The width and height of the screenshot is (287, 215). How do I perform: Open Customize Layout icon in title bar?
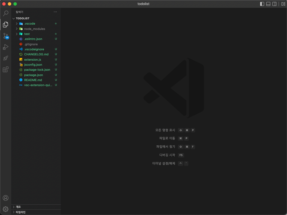[283, 4]
